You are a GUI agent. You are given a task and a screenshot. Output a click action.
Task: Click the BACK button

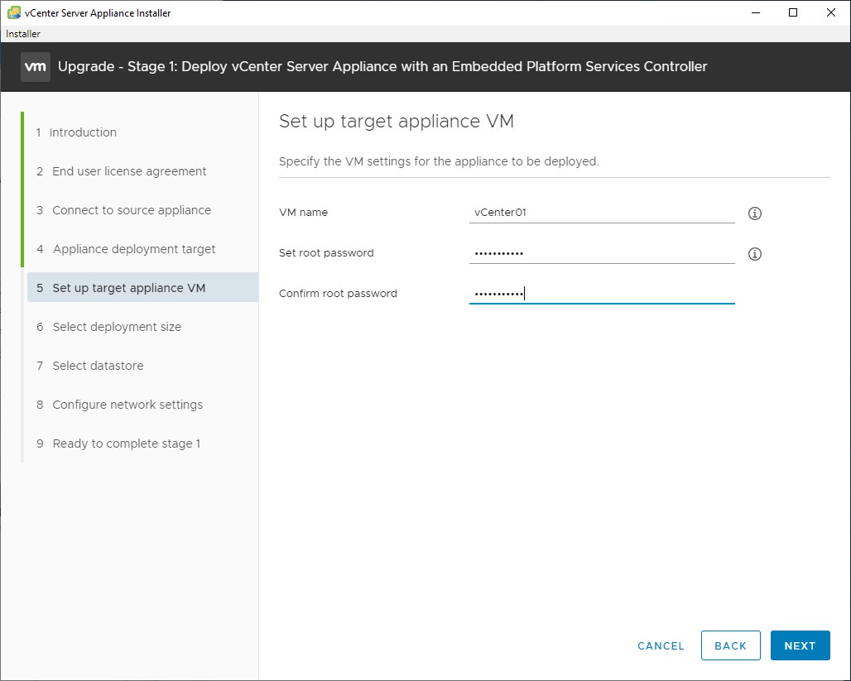pos(730,645)
